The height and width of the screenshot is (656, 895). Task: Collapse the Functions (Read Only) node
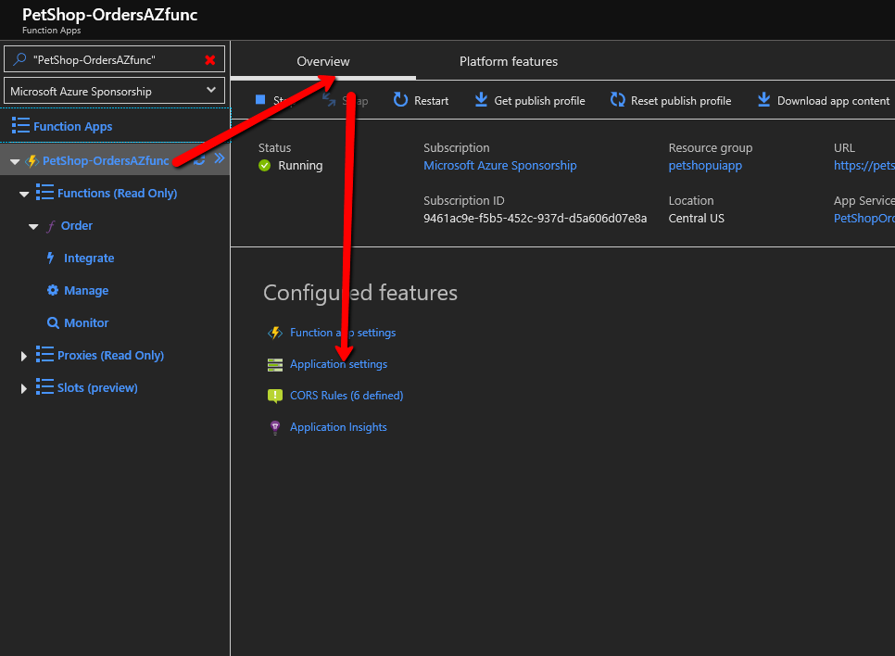pos(24,195)
